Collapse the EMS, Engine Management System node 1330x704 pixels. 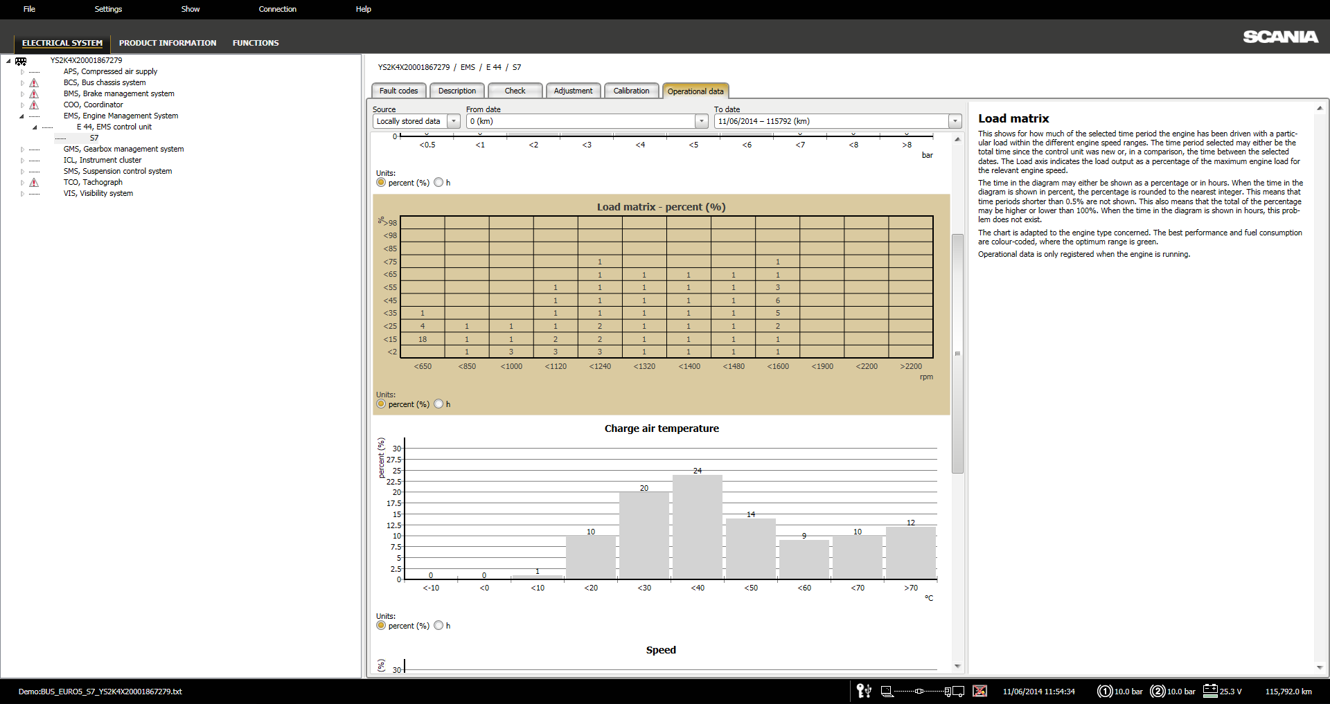tap(22, 116)
